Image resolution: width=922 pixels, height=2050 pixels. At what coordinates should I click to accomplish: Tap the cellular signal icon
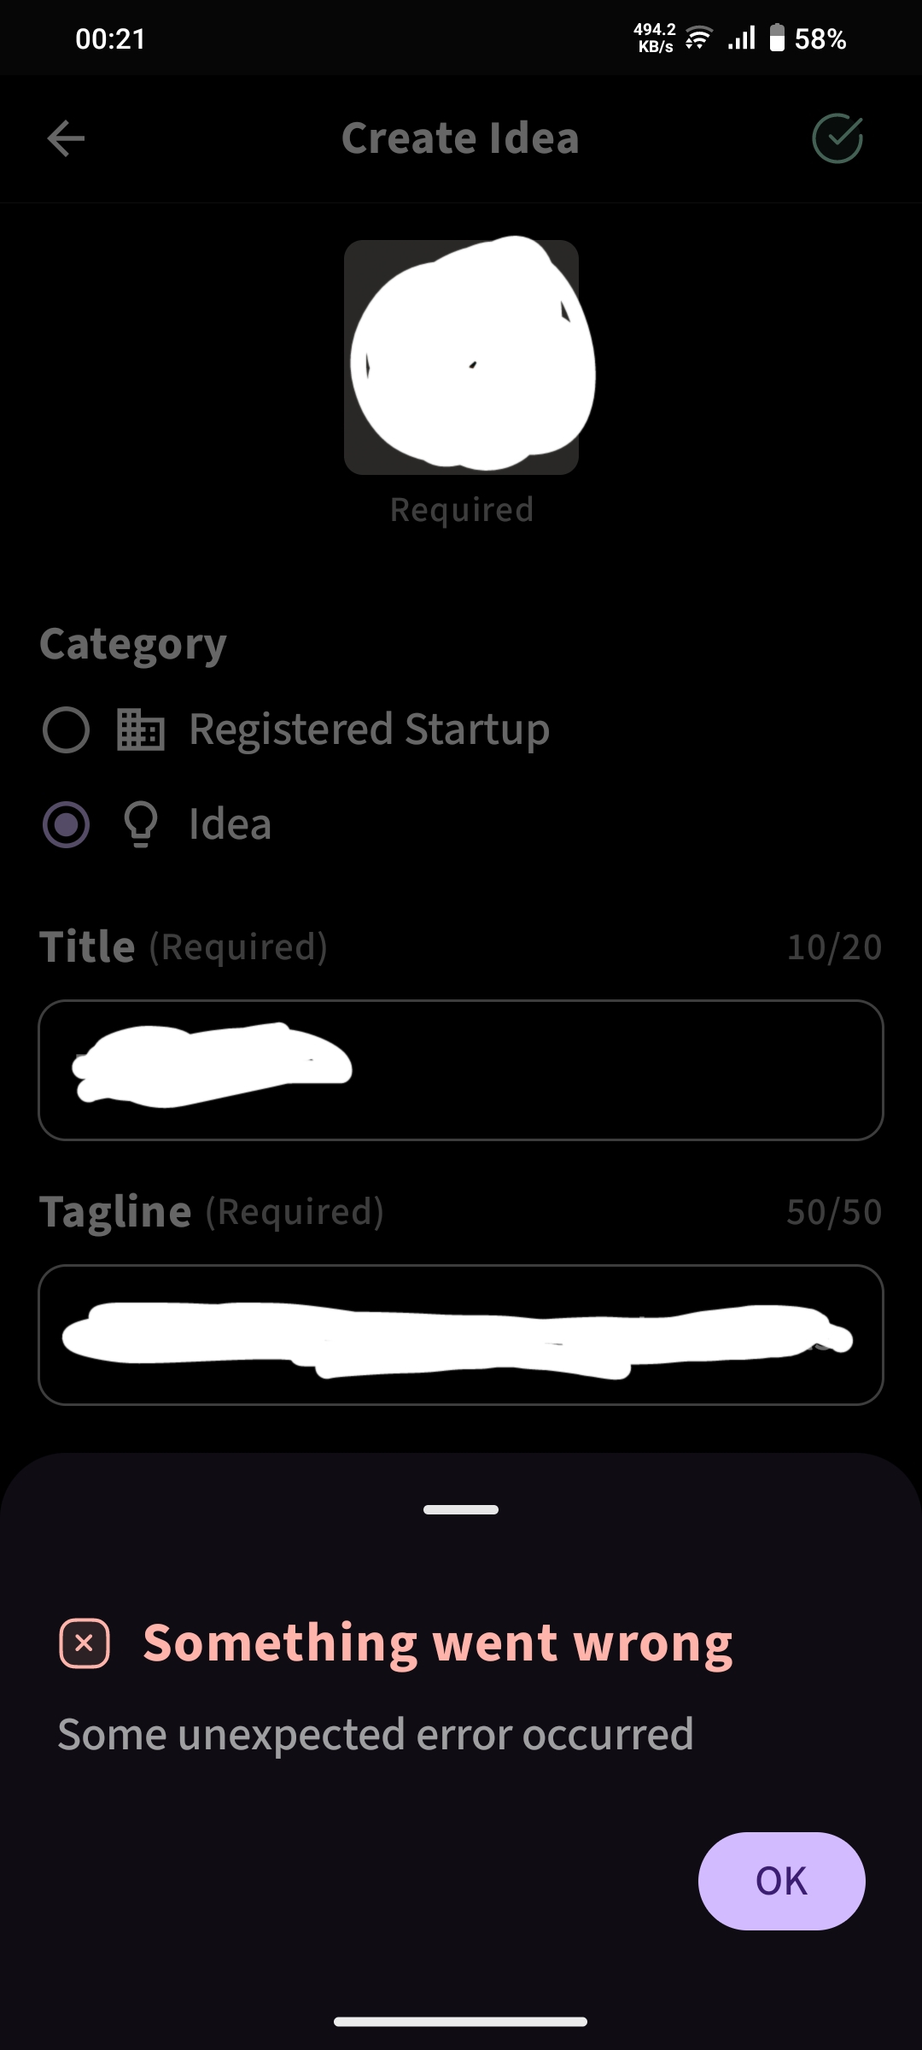pyautogui.click(x=742, y=38)
